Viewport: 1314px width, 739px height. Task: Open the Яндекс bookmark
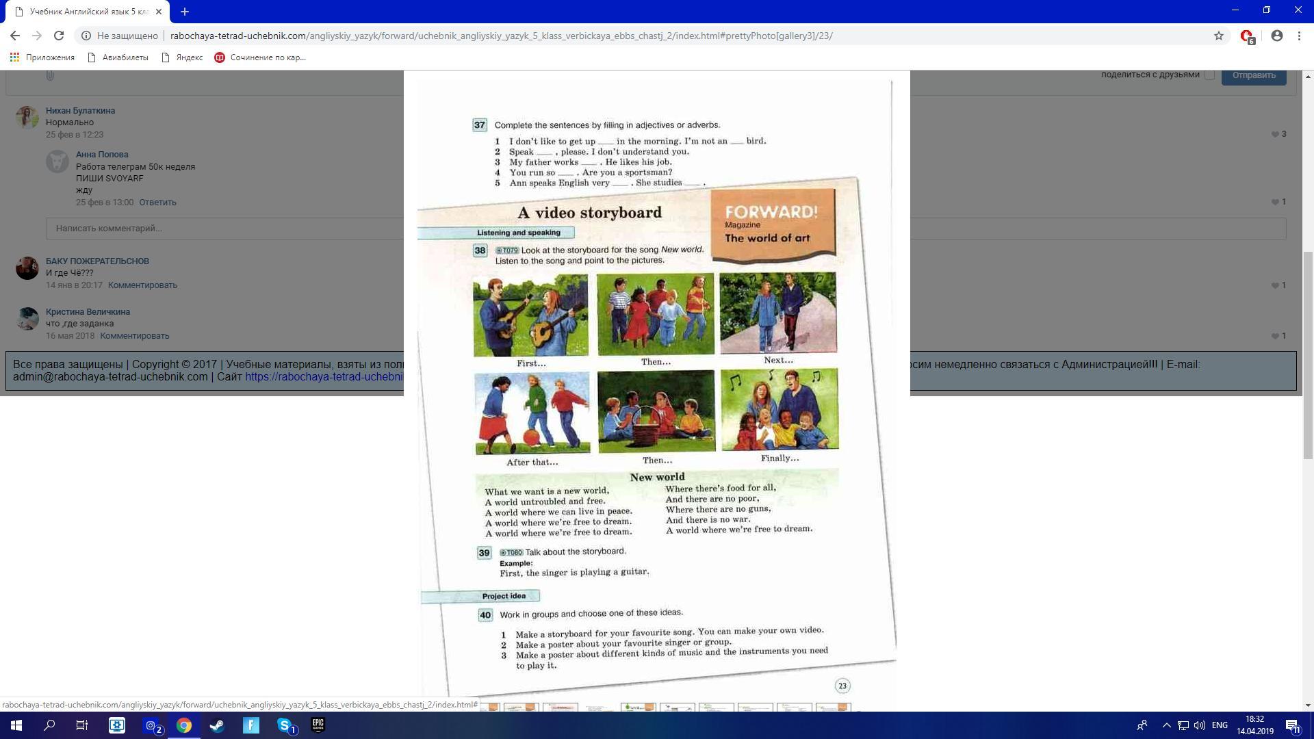pos(182,57)
